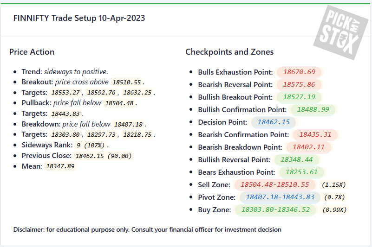Click Bulls Exhaustion Point value 18670.69
The width and height of the screenshot is (372, 247).
(x=299, y=72)
